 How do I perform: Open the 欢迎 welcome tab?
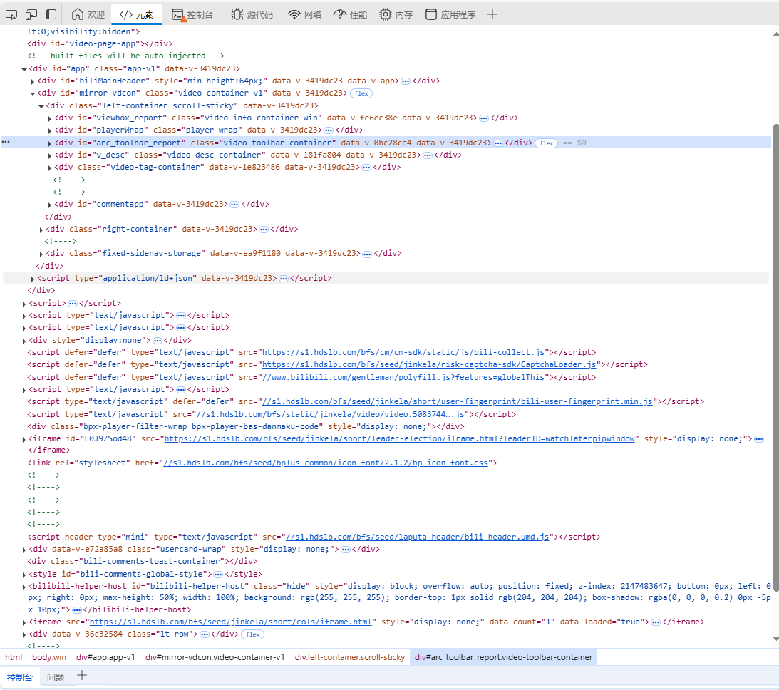coord(88,14)
